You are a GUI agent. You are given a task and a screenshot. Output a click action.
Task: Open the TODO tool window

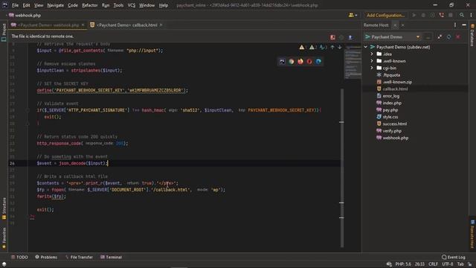19,257
